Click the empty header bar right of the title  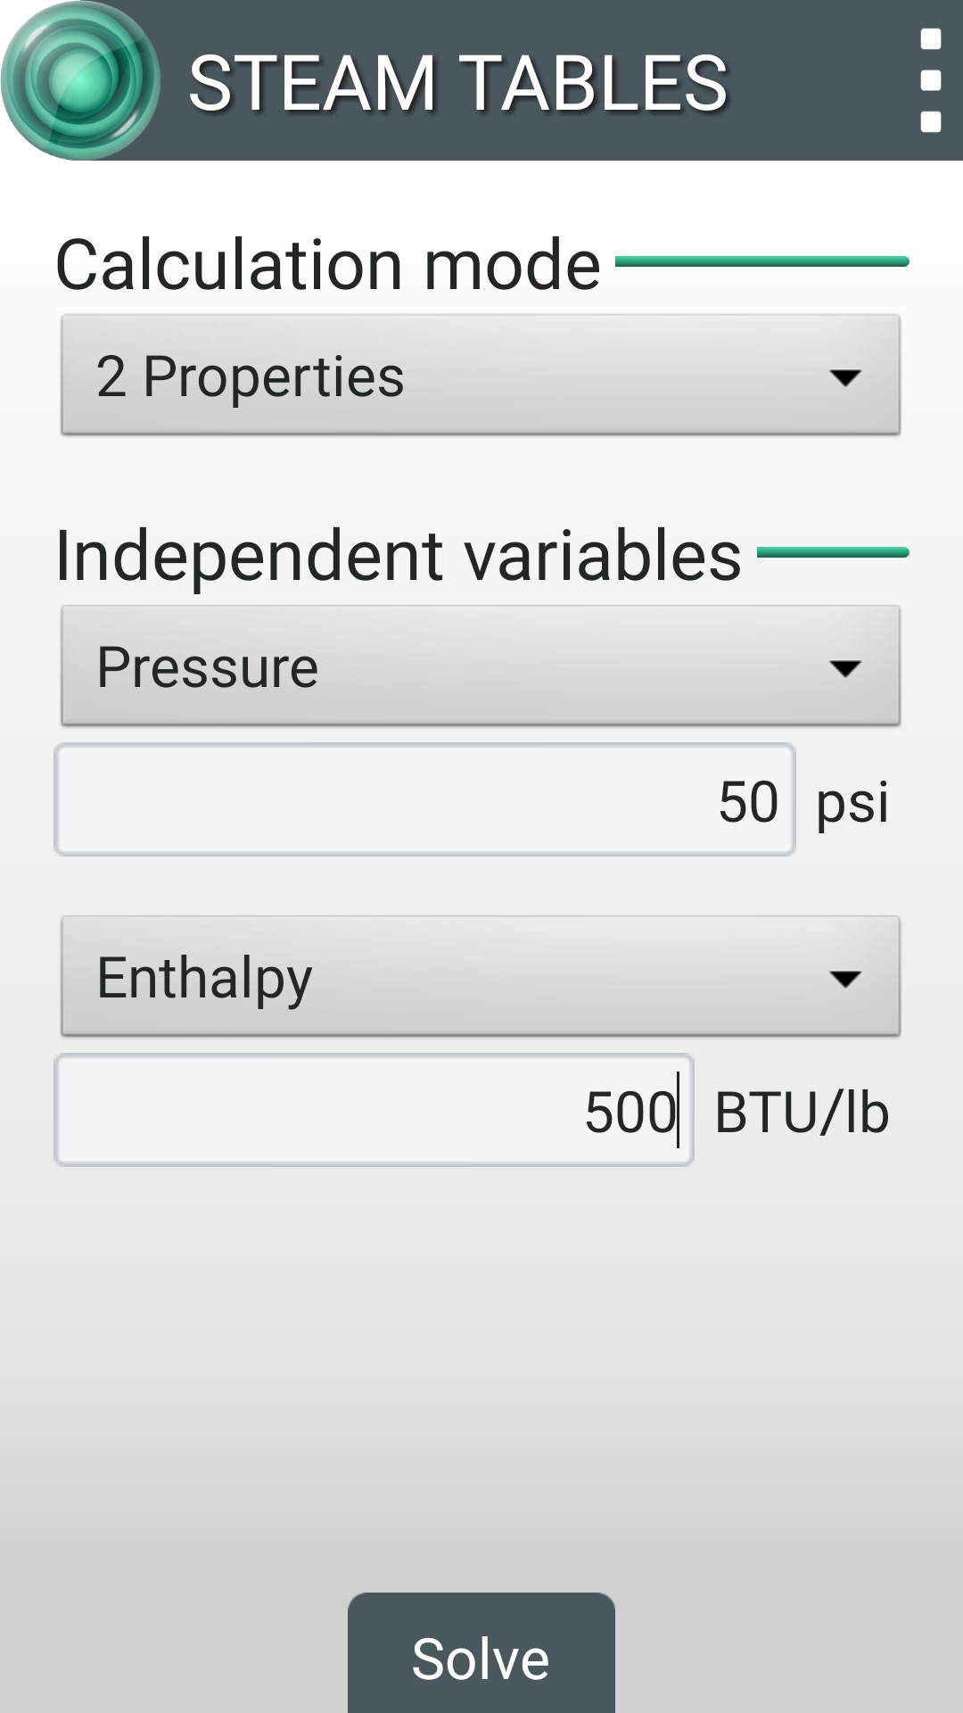pos(820,80)
